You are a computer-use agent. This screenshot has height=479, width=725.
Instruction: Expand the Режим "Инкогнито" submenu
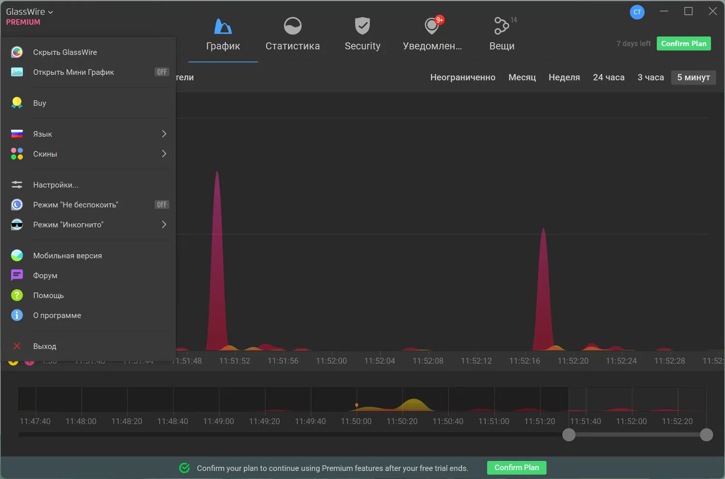(90, 225)
